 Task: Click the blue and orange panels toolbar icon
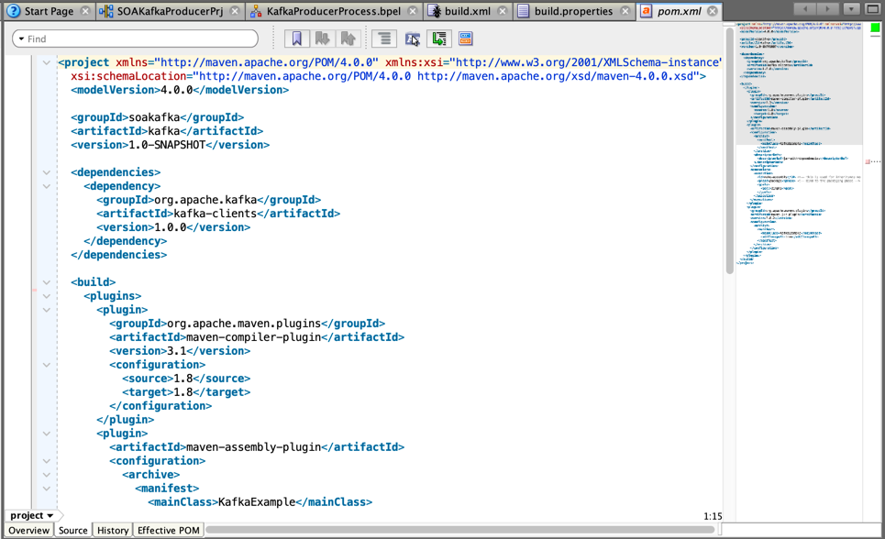[x=466, y=38]
